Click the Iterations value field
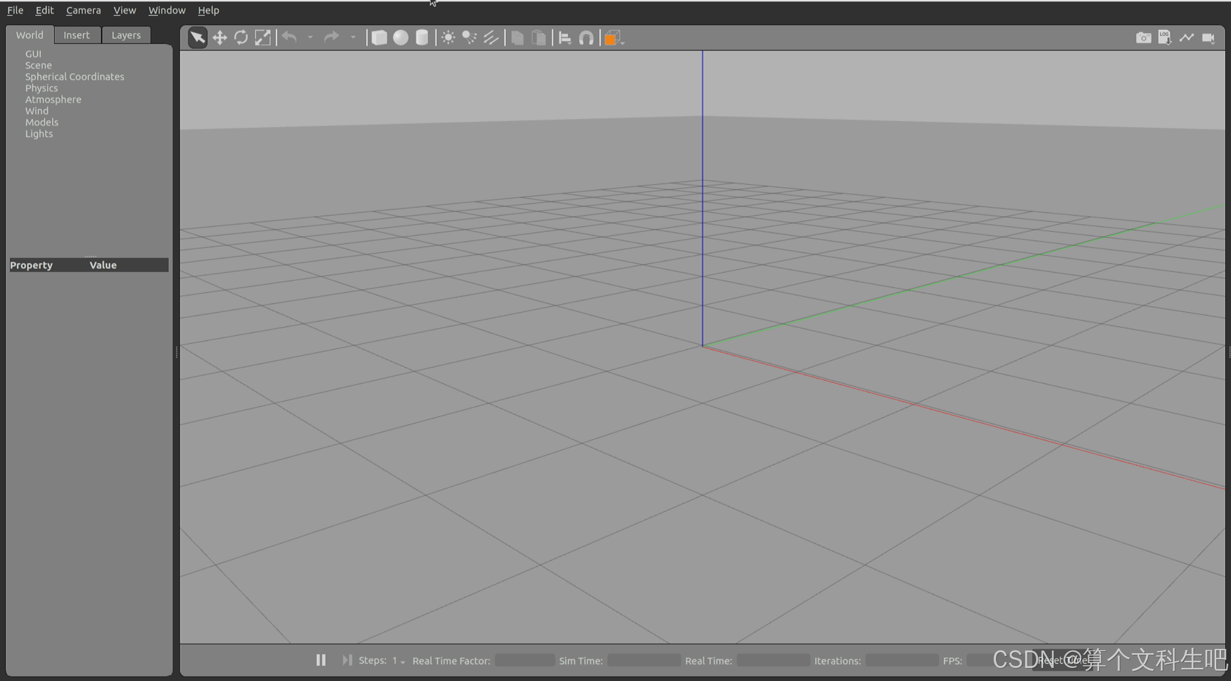The width and height of the screenshot is (1231, 681). tap(902, 660)
